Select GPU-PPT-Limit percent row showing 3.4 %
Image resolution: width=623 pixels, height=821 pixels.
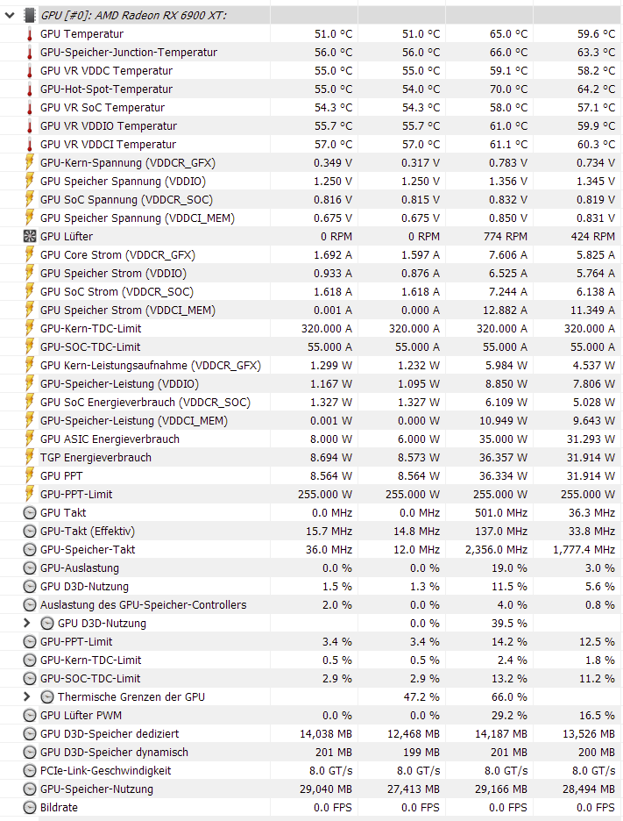pyautogui.click(x=76, y=641)
